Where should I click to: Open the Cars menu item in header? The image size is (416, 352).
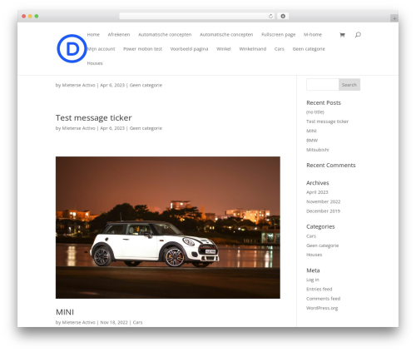[280, 49]
